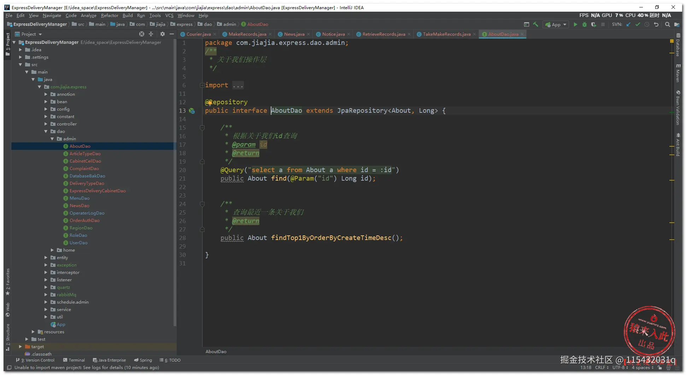Open the Refactor menu
Viewport: 686px width, 375px height.
[x=110, y=16]
